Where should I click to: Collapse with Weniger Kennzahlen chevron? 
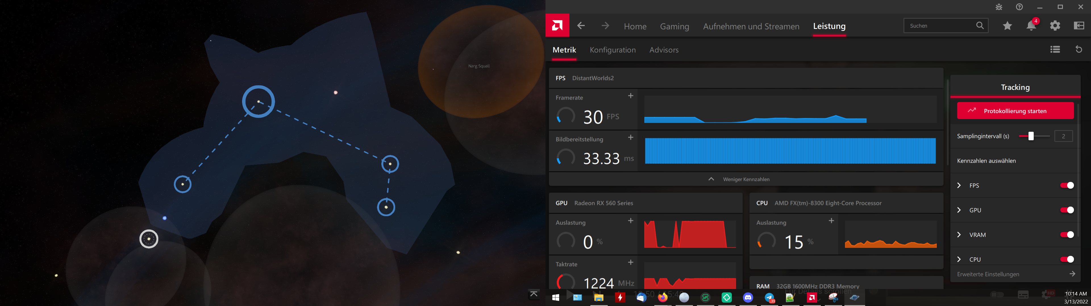click(711, 179)
